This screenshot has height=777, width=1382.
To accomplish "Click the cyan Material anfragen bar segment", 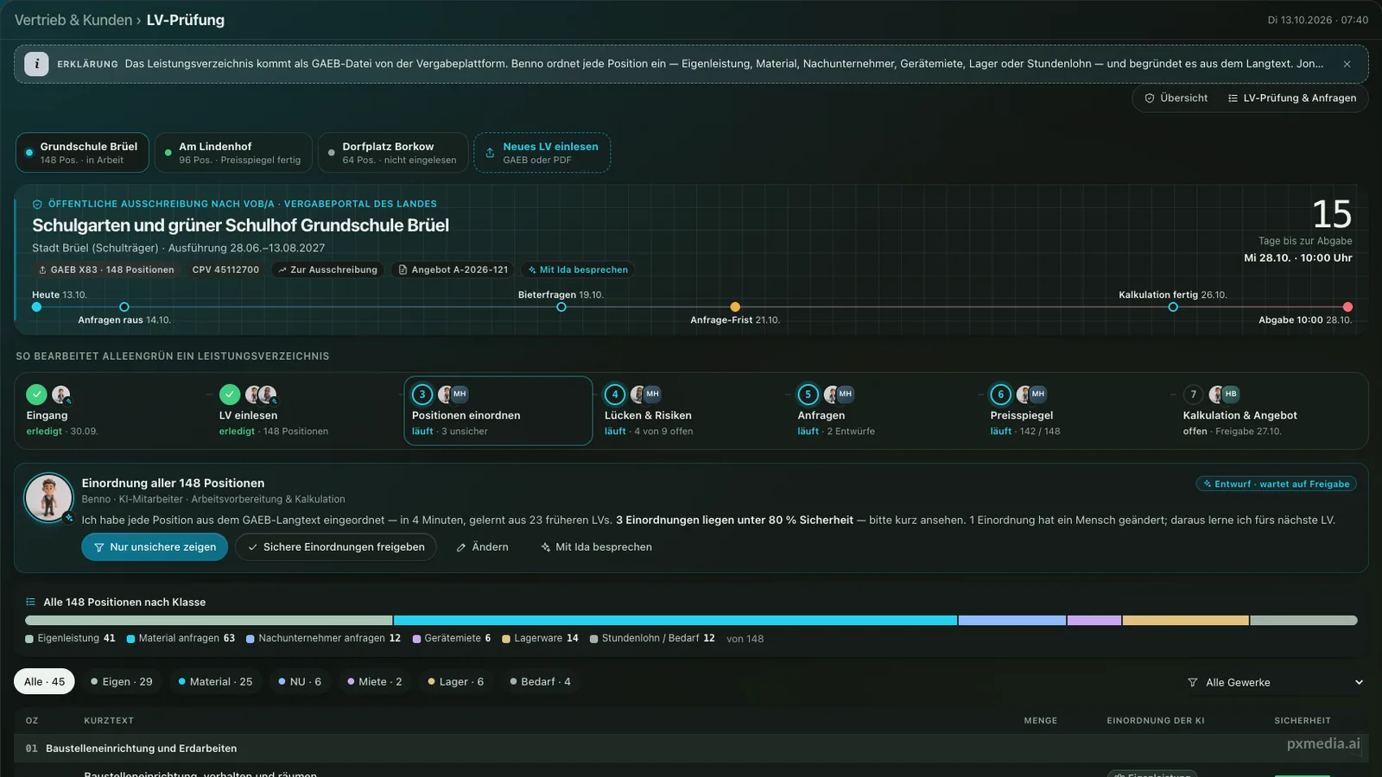I will coord(675,621).
